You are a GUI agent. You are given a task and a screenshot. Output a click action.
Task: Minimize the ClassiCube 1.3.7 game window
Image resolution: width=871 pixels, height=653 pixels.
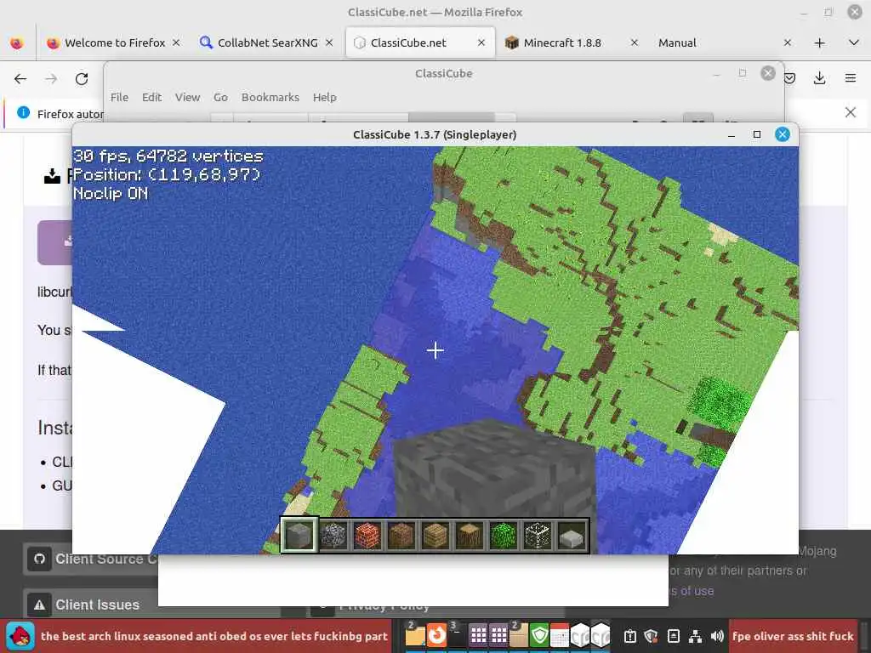point(732,134)
